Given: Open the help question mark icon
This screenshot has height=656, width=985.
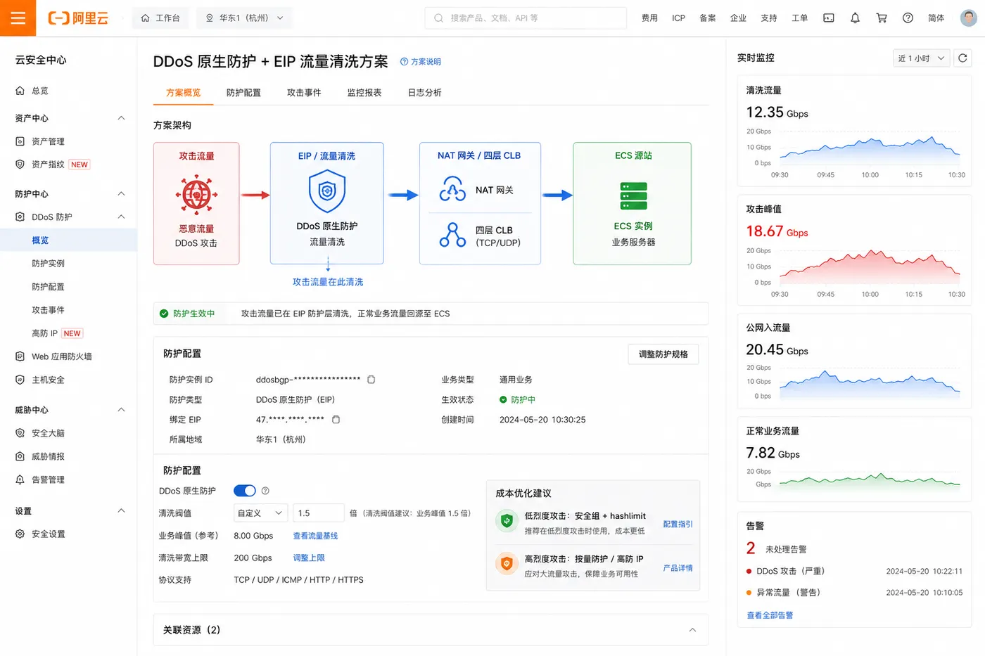Looking at the screenshot, I should (x=908, y=18).
